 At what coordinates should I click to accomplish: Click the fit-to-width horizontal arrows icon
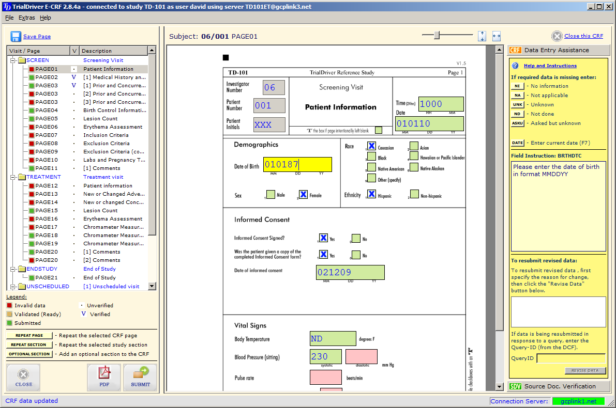pos(497,36)
